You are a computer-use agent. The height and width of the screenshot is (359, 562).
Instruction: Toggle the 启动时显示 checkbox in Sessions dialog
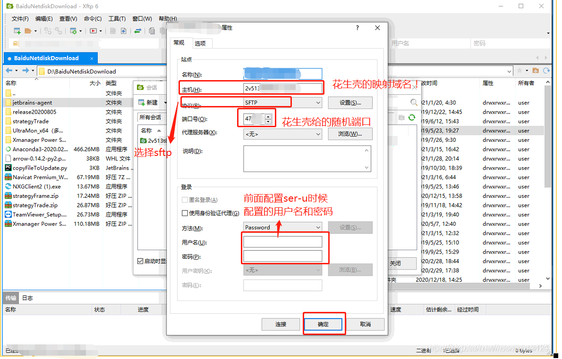pos(141,261)
